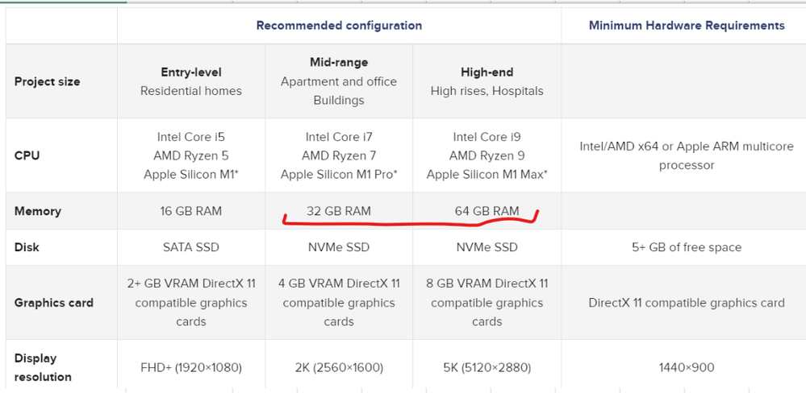The image size is (806, 393).
Task: Click the Minimum Hardware Requirements header
Action: click(x=686, y=25)
